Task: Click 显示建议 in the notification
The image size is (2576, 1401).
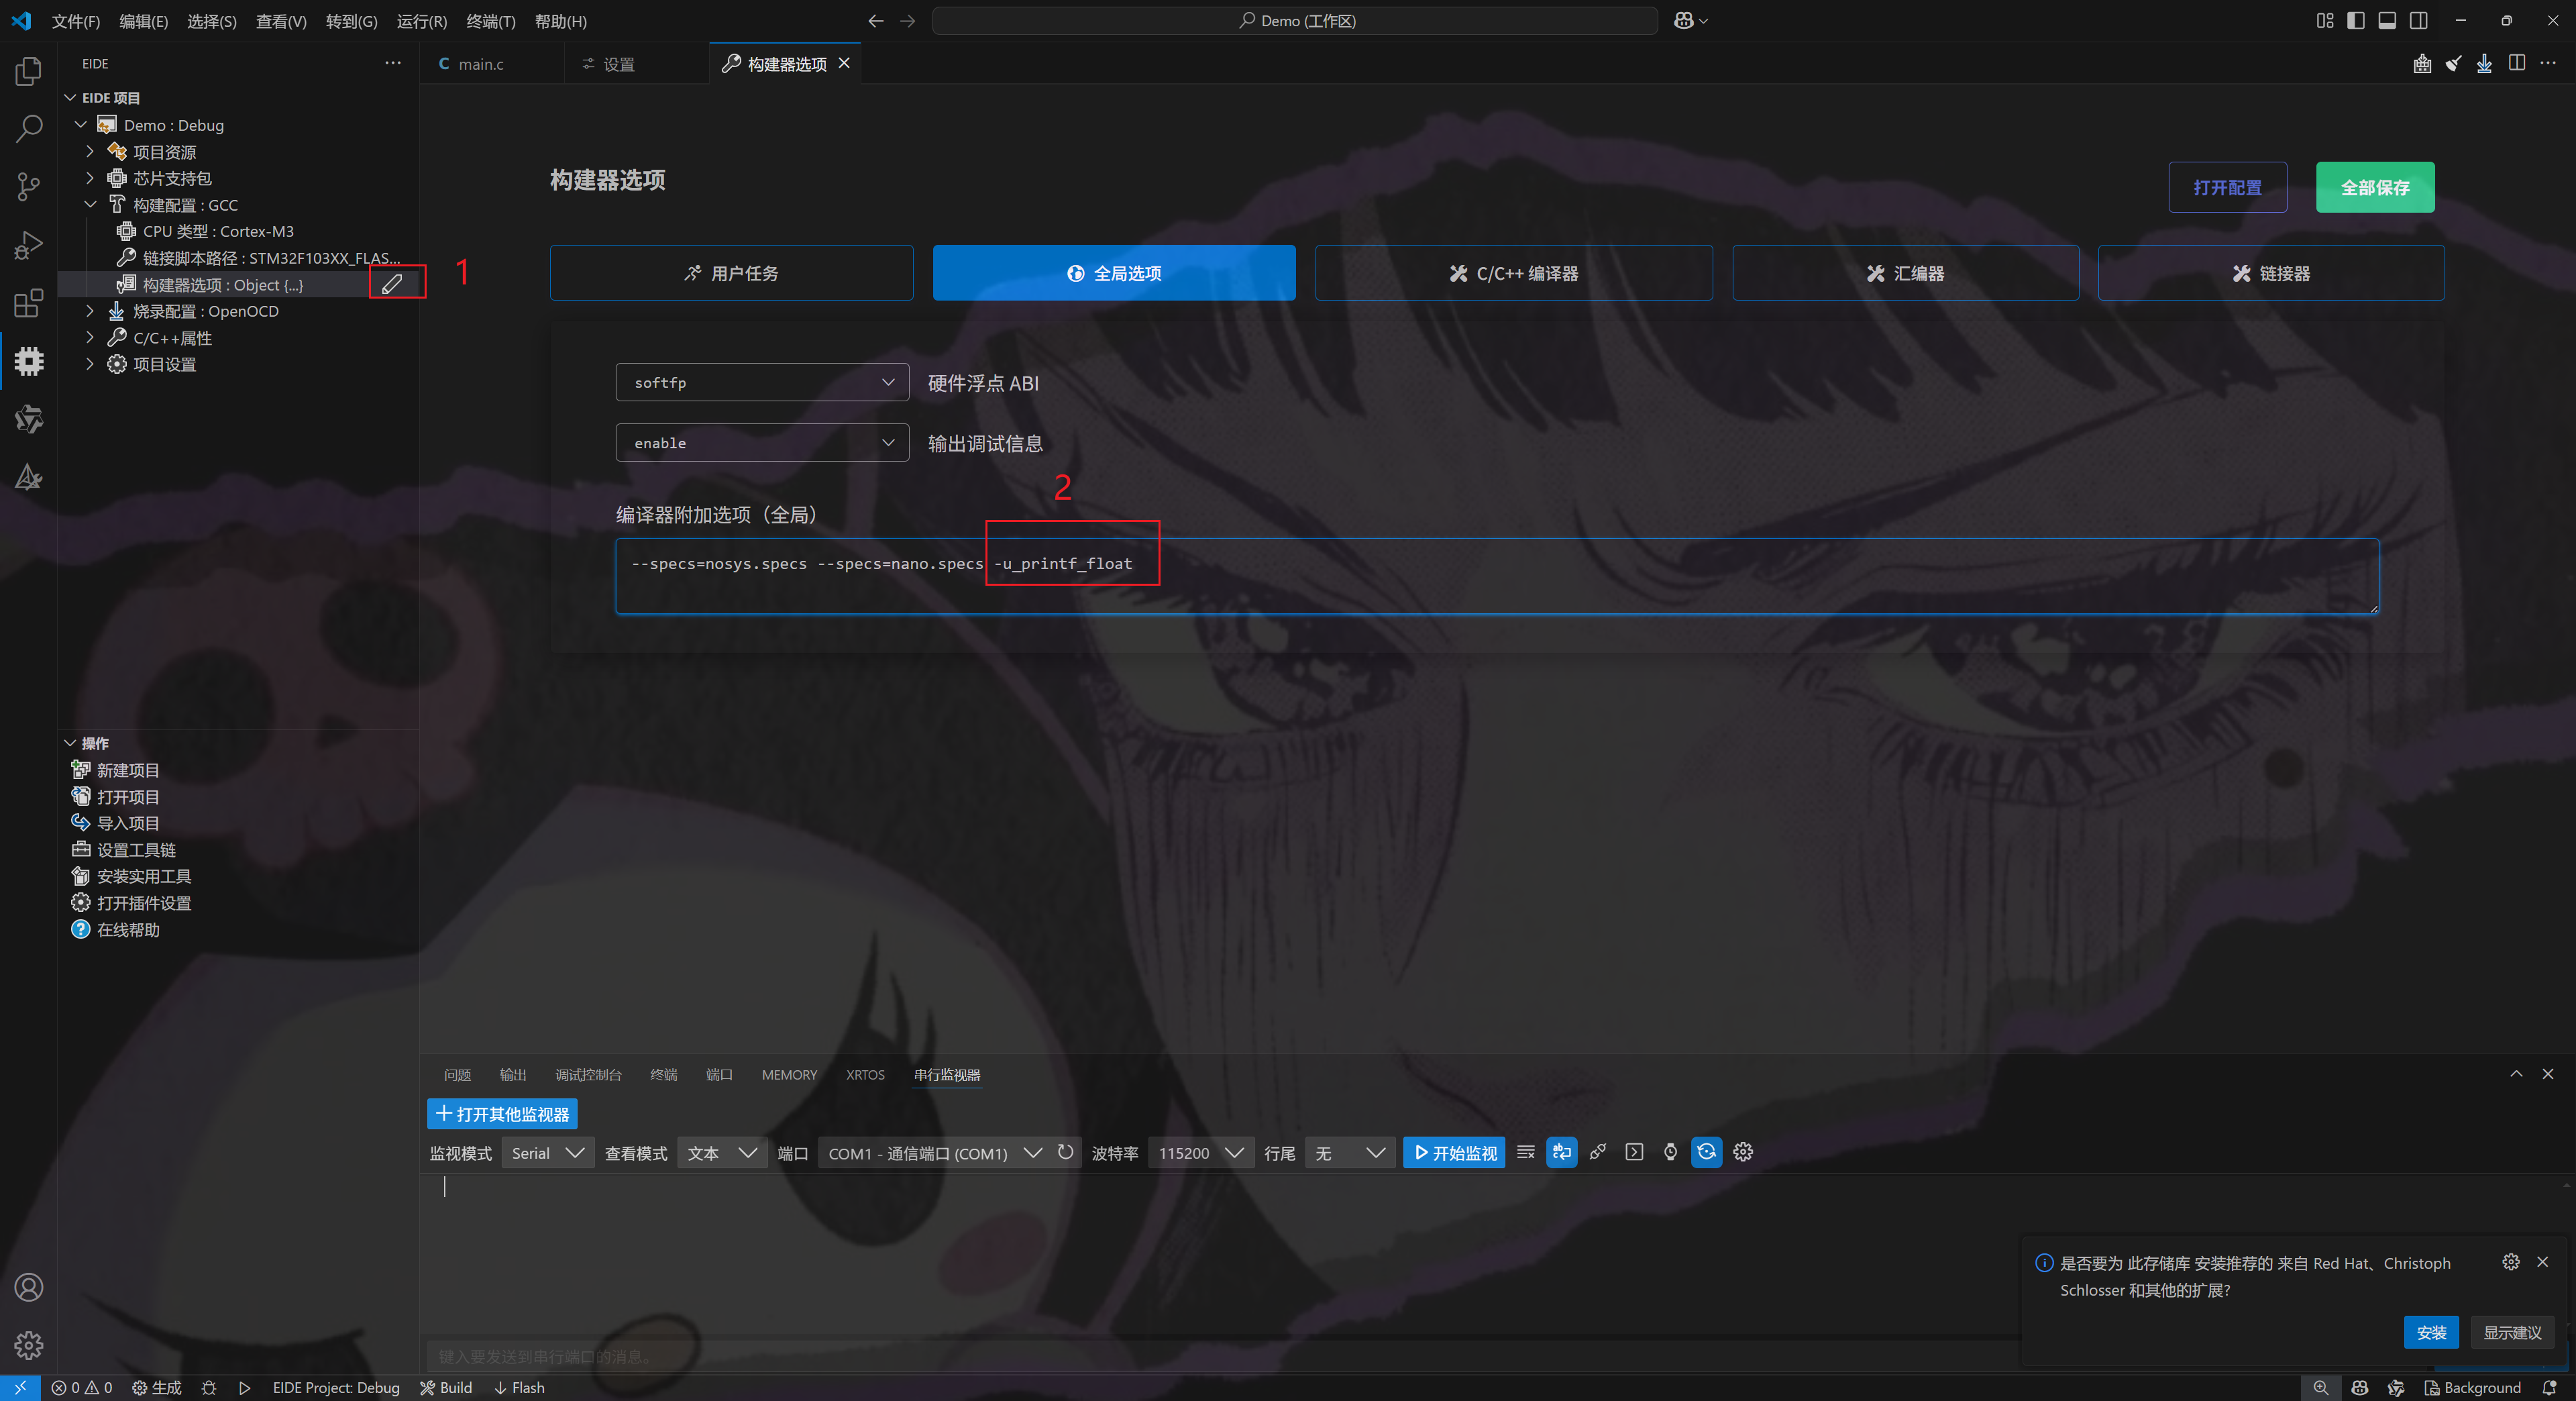Action: [2512, 1333]
